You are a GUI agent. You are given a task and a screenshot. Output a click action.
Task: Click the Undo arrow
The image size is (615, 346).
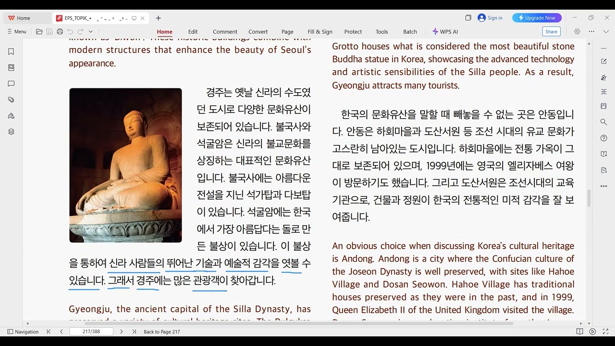tap(70, 32)
